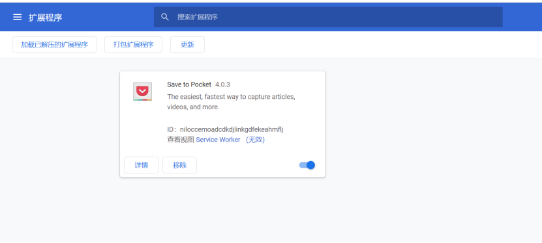Viewport: 542px width, 243px height.
Task: Open the Service Worker (无效) link
Action: click(x=230, y=140)
